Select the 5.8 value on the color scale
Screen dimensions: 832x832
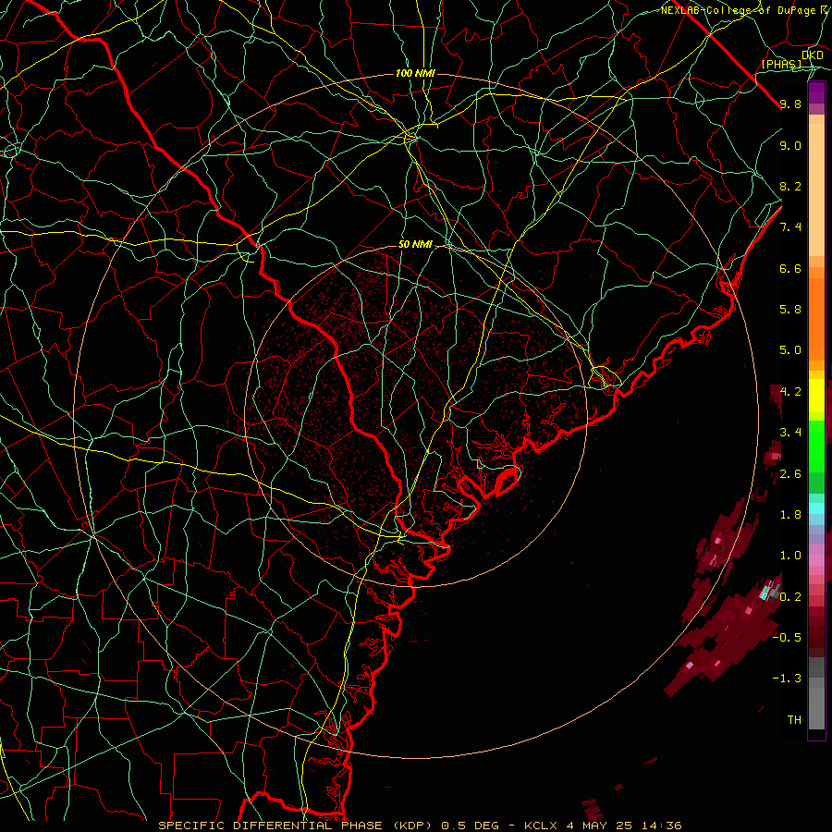(790, 310)
